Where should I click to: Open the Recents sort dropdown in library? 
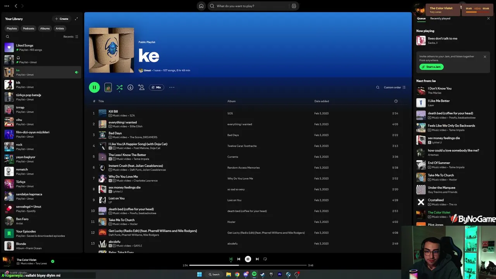tap(71, 36)
